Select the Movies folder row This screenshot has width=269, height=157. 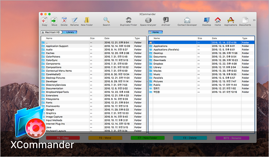pyautogui.click(x=202, y=71)
